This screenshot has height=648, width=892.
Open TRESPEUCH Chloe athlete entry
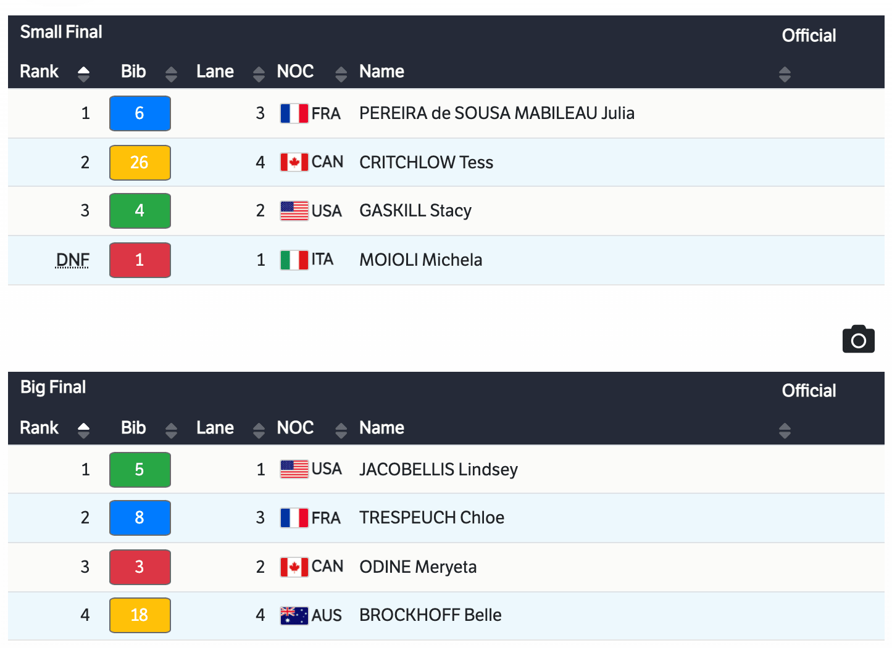431,518
